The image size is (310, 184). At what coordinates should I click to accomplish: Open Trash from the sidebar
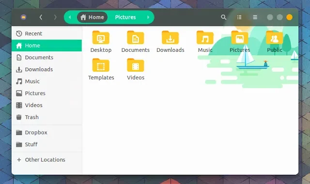pyautogui.click(x=46, y=117)
